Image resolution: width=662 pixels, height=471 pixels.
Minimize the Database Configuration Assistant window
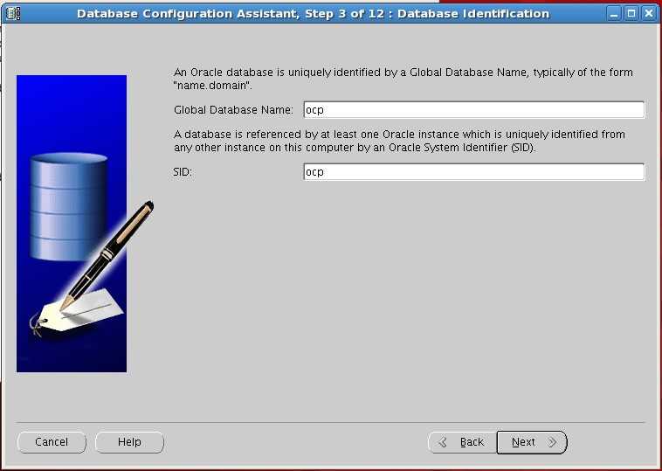614,13
